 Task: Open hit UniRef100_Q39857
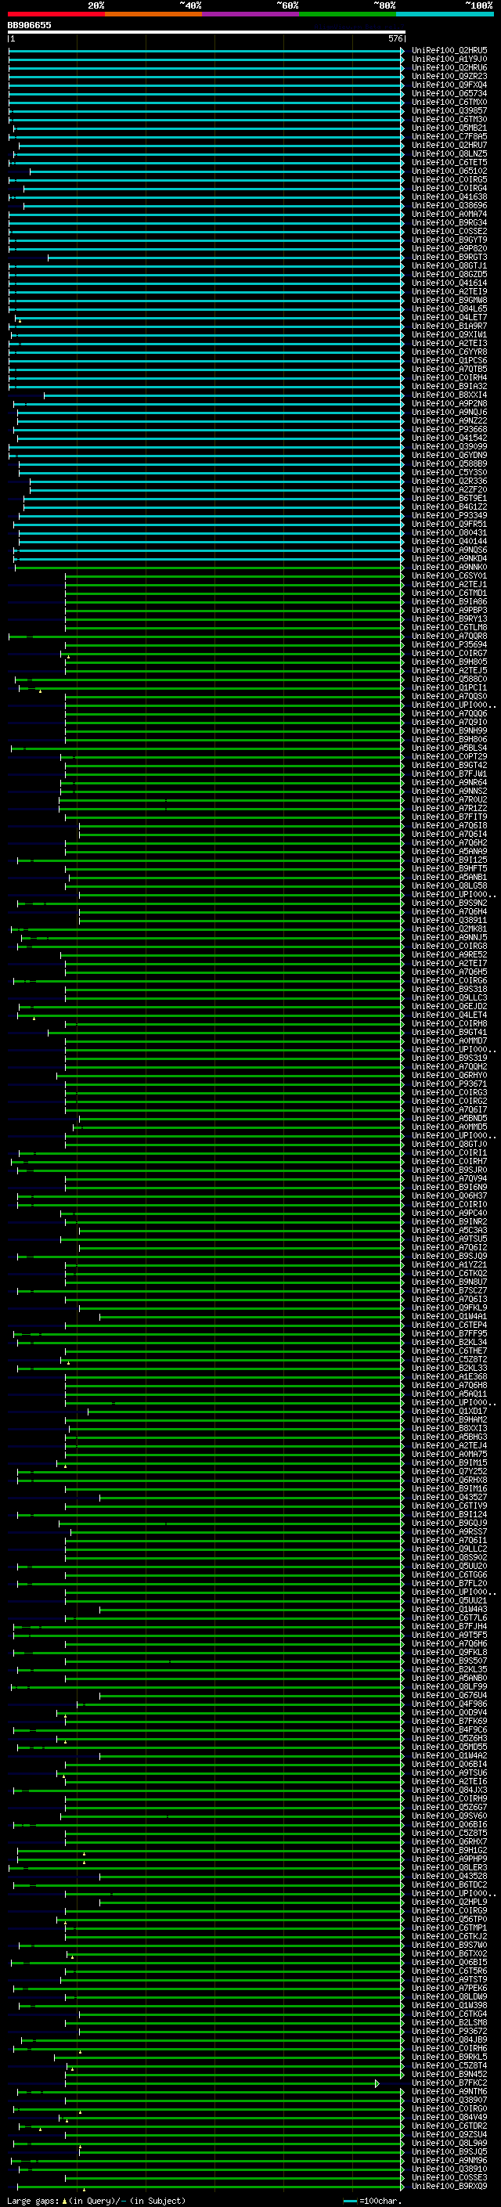pos(449,110)
